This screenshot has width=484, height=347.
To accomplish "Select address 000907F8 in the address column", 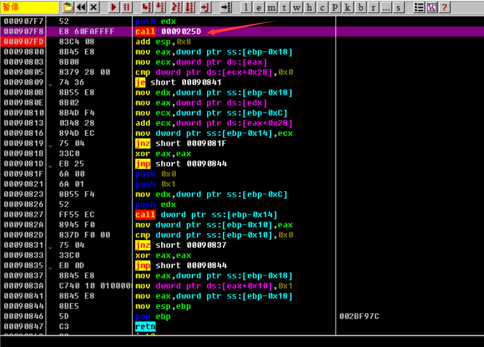I will [23, 31].
